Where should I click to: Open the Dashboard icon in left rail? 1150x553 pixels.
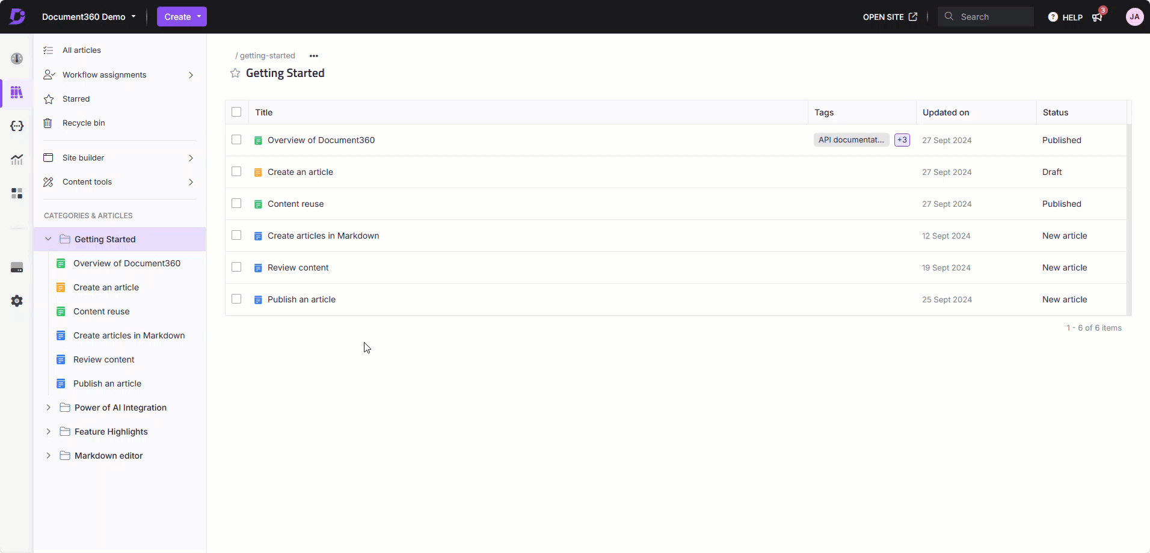[17, 58]
